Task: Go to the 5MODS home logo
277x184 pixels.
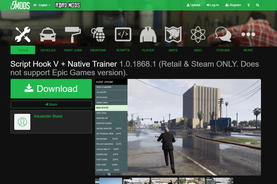Action: tap(20, 5)
